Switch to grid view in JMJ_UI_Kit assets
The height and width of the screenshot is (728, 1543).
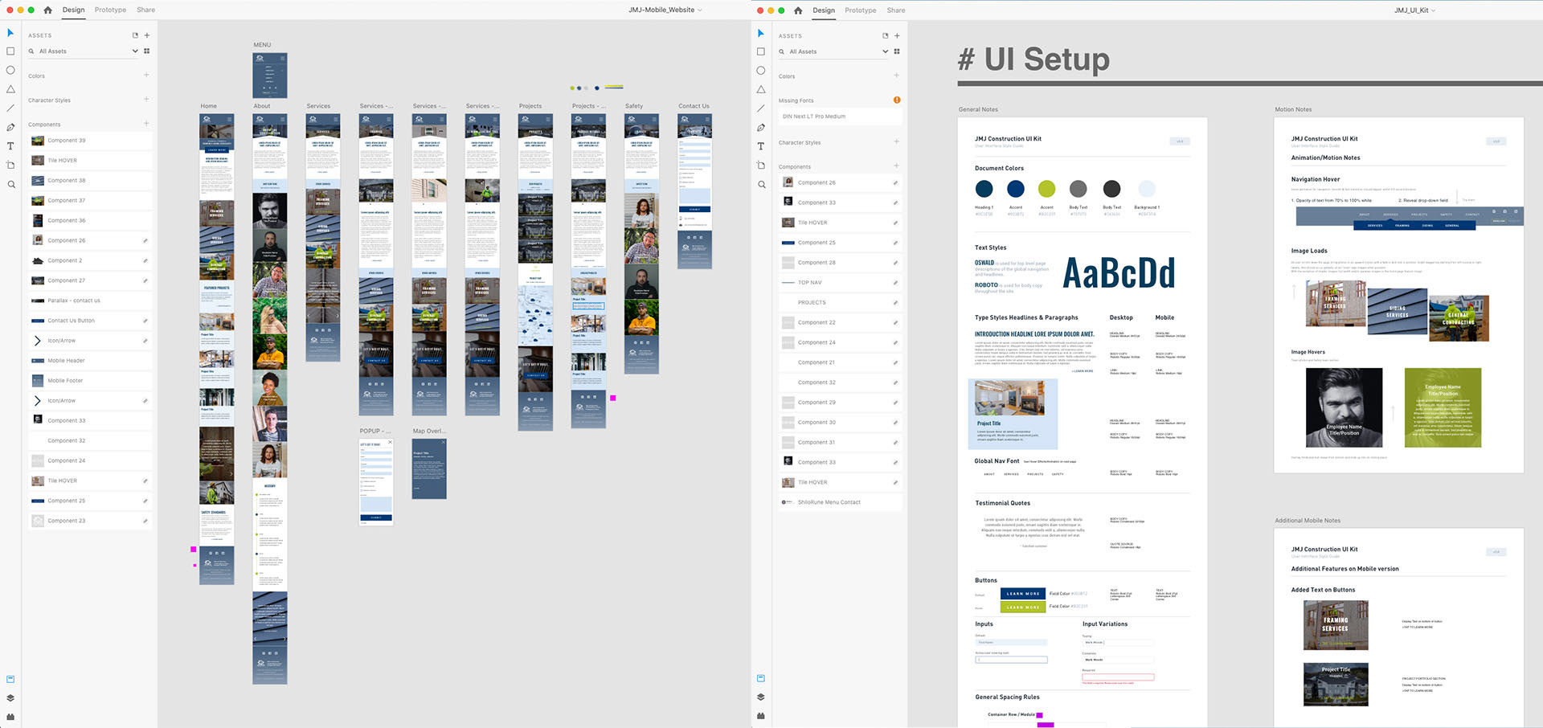pos(897,51)
